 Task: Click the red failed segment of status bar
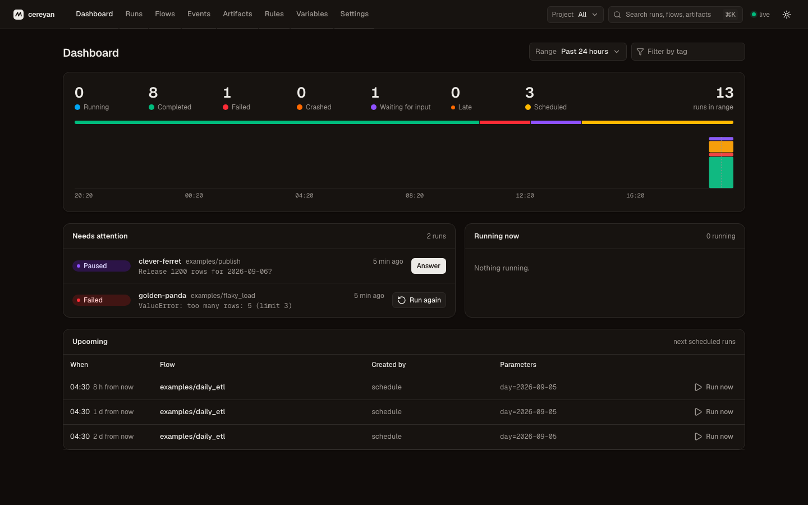point(505,122)
